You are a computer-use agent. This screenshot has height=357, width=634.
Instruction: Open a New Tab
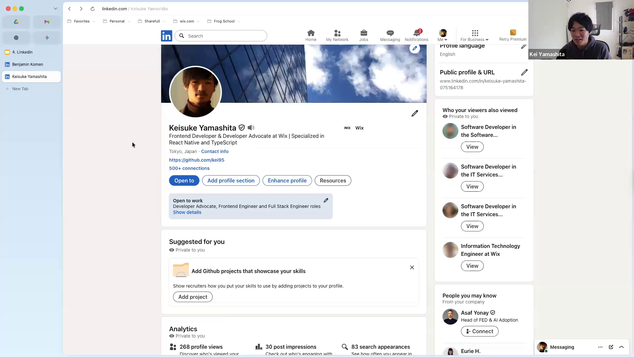coord(31,89)
